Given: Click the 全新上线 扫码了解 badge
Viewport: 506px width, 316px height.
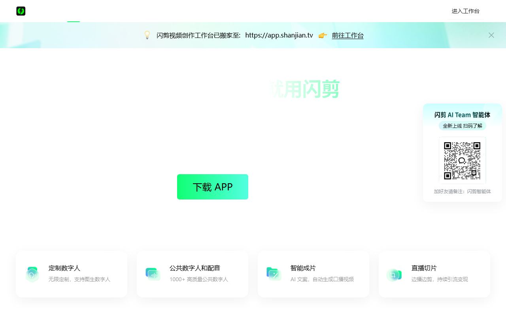Looking at the screenshot, I should (462, 126).
